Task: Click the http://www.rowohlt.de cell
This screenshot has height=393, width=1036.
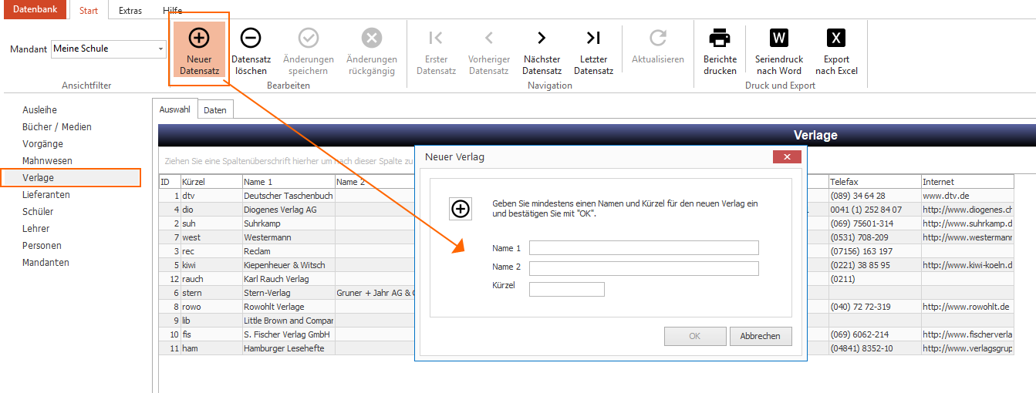Action: coord(967,307)
